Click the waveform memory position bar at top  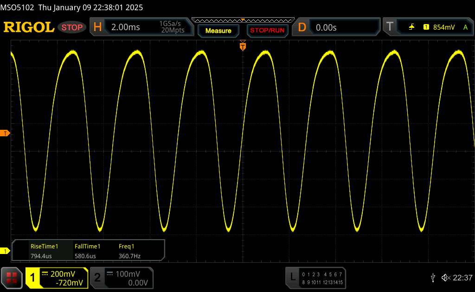[x=242, y=20]
